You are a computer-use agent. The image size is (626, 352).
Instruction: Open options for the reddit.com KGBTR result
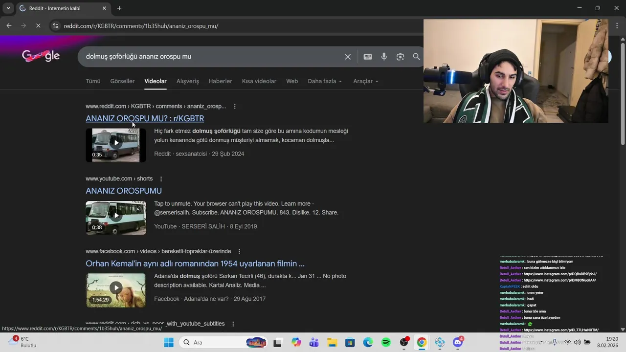point(235,106)
